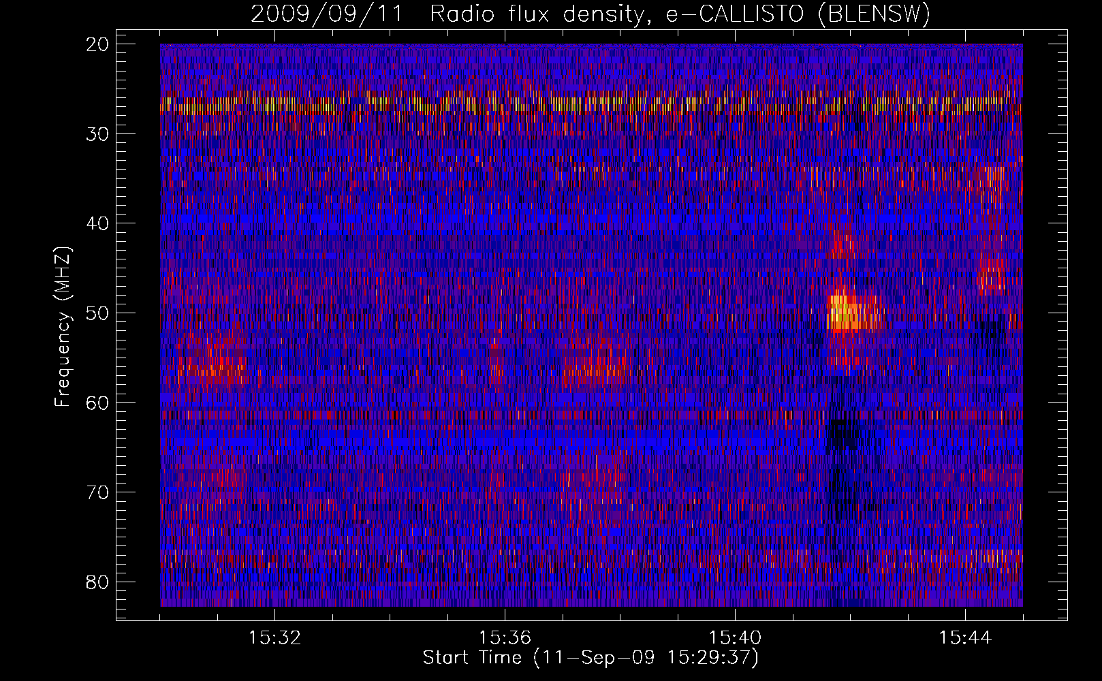
Task: Click the bright yellow burst near 50 MHz
Action: 854,313
